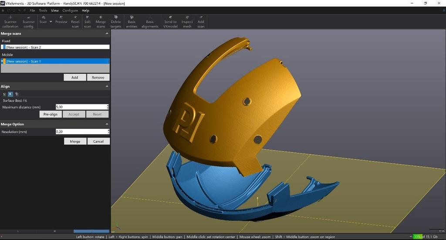Select the first Align method icon
Screen dimensions: 446x240
pos(4,94)
